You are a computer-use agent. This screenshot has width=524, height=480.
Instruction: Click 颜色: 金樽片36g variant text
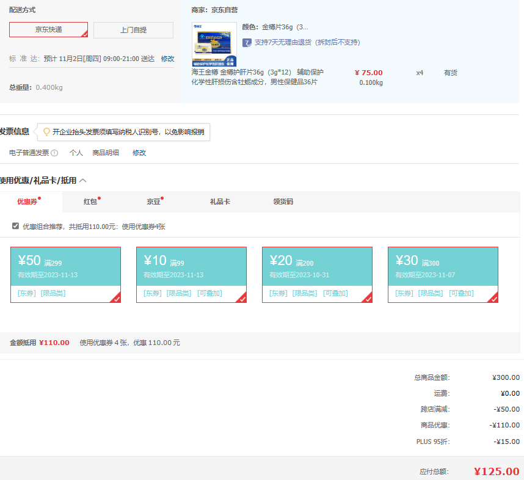click(x=275, y=27)
